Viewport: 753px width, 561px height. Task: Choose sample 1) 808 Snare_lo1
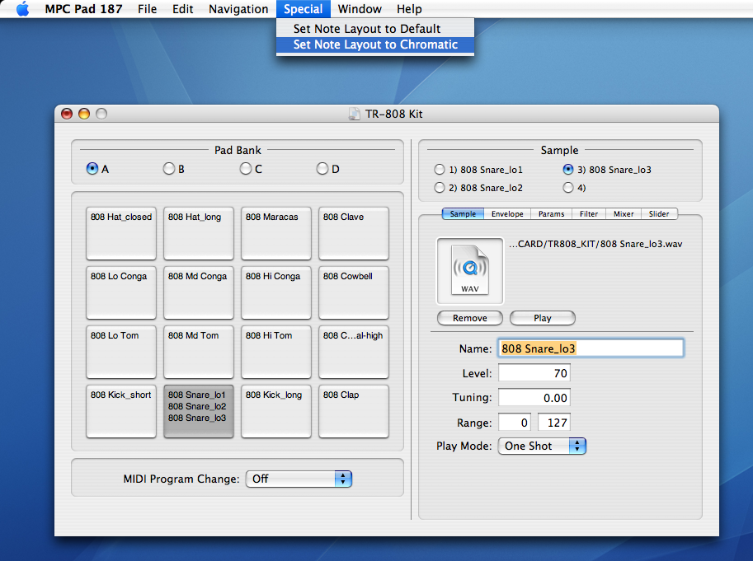(x=440, y=170)
